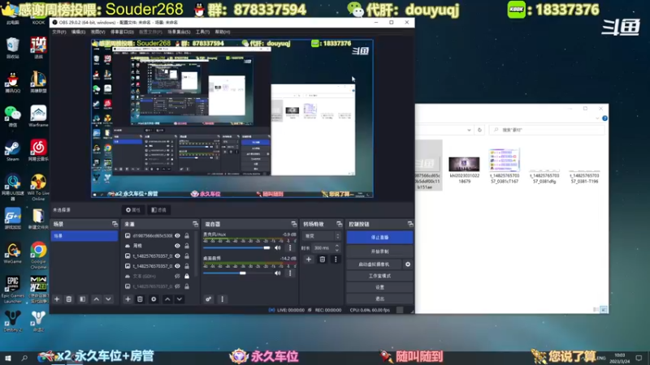Unlock the 文本 (GDI+) source padlock
The image size is (650, 365).
[x=187, y=276]
